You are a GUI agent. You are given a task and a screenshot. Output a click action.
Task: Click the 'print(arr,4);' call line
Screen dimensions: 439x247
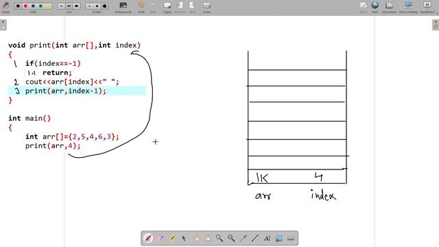(53, 145)
